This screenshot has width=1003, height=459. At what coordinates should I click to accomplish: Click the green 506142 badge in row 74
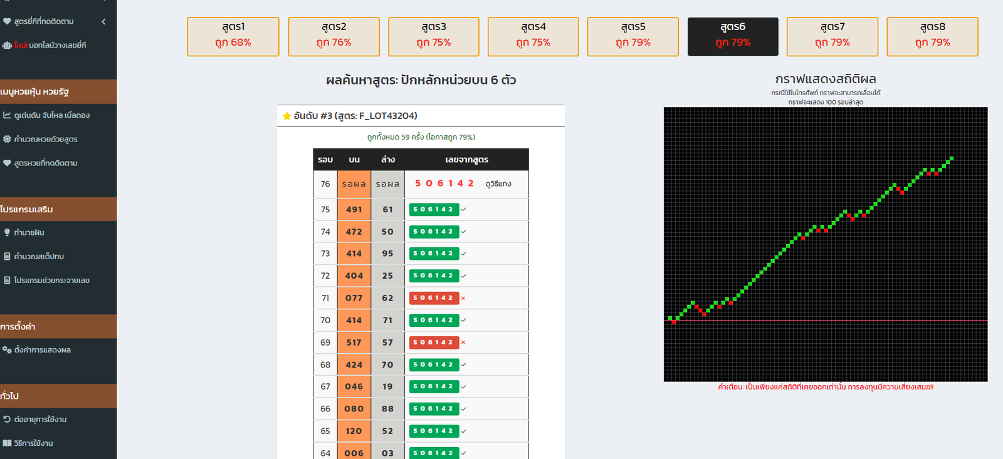pyautogui.click(x=434, y=232)
